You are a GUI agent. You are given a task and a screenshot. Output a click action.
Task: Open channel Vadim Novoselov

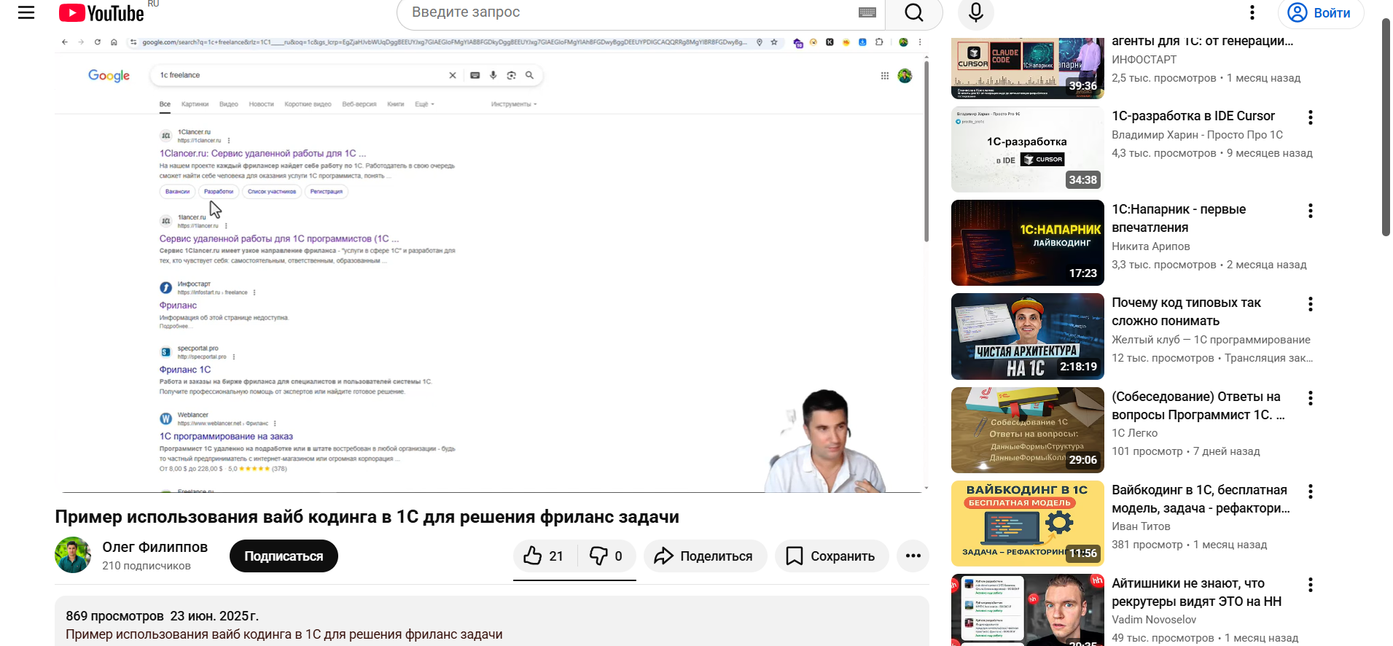1154,620
